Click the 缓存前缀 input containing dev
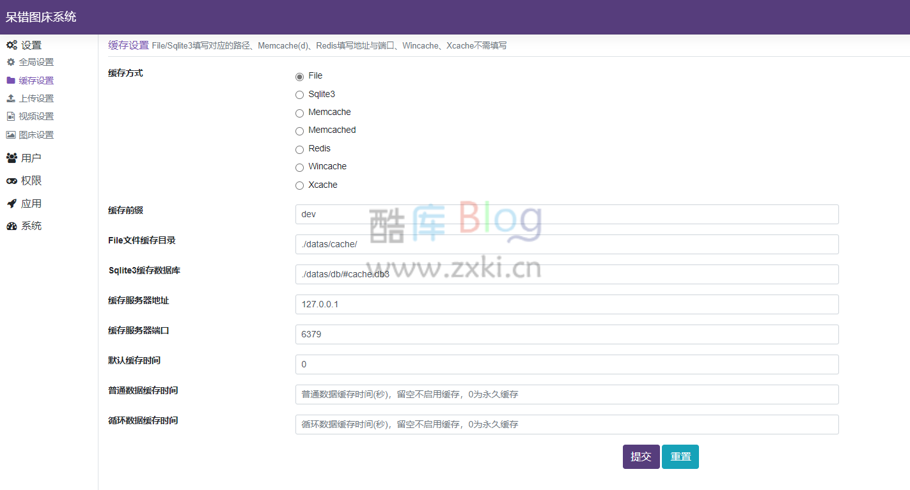This screenshot has height=490, width=910. tap(567, 214)
